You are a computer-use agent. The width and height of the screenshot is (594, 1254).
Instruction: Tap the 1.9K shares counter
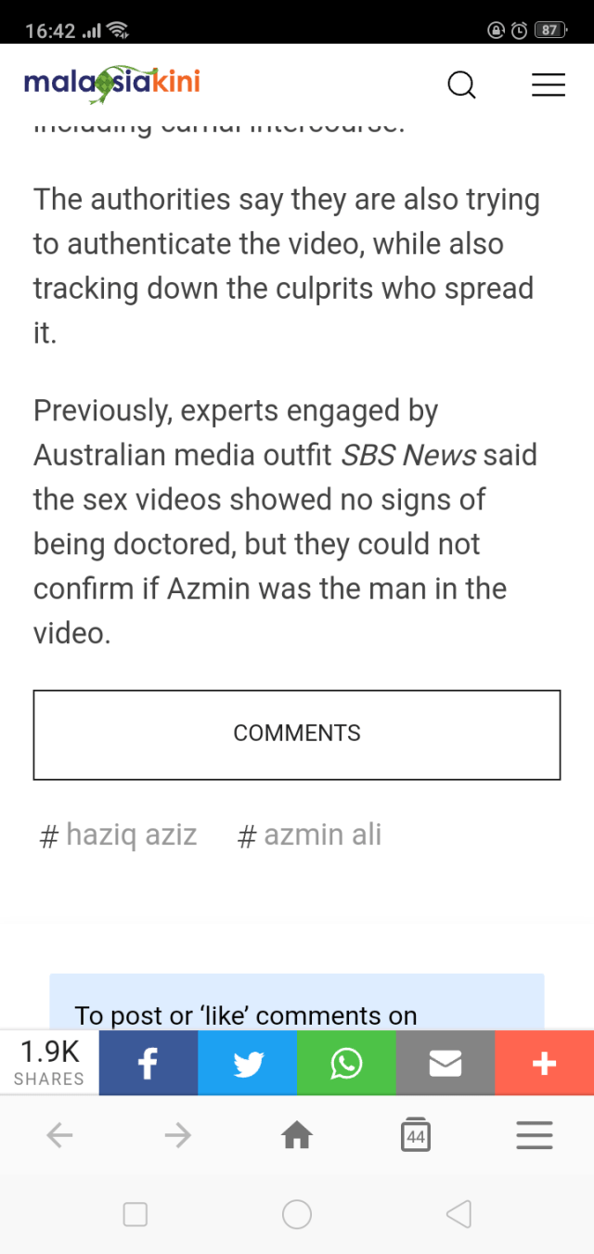[49, 1063]
